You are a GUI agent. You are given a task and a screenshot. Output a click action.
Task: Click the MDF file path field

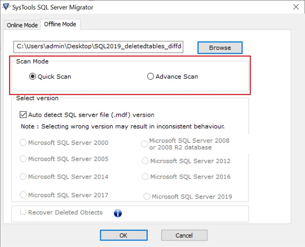(x=98, y=47)
